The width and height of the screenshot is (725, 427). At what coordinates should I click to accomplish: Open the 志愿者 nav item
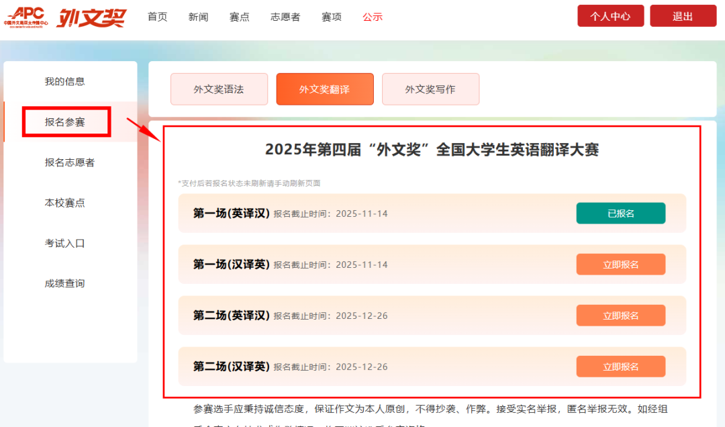(285, 17)
